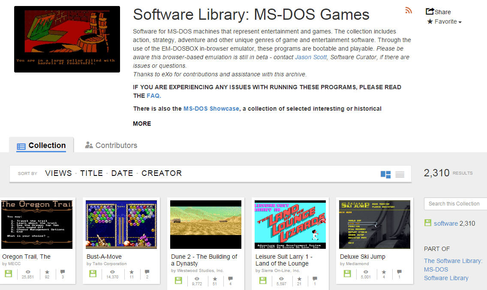This screenshot has height=290, width=487.
Task: Click Bust-A-Move favorites star icon
Action: pyautogui.click(x=132, y=272)
